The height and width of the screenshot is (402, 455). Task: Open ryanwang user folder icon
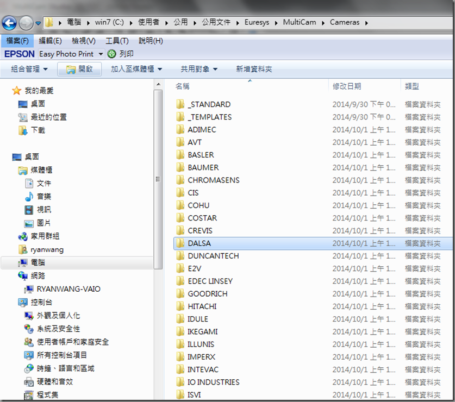pos(23,249)
